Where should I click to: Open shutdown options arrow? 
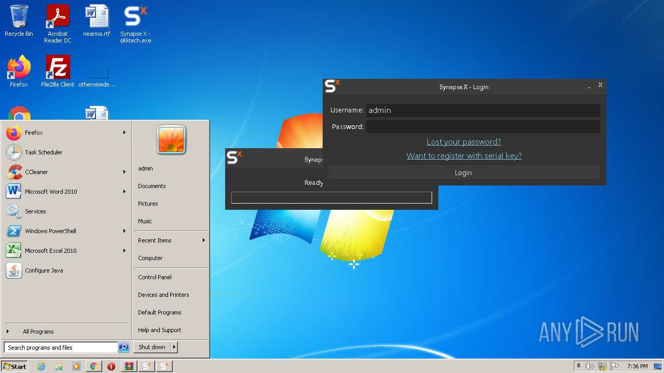(174, 347)
